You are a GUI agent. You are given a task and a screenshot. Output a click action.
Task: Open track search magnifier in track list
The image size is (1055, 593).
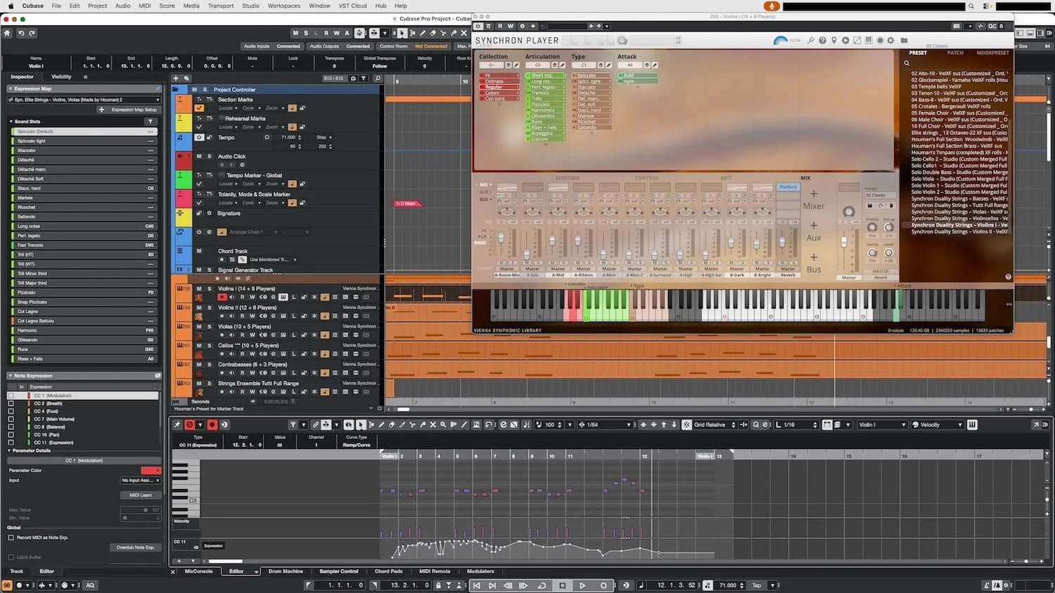click(x=378, y=78)
